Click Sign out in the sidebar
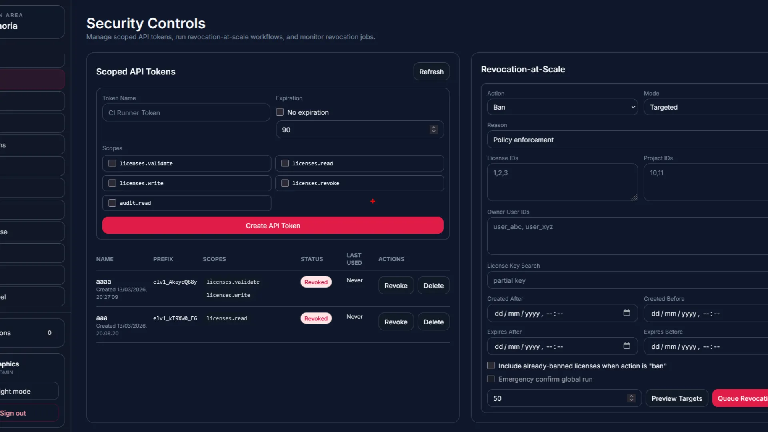Image resolution: width=768 pixels, height=432 pixels. coord(14,413)
